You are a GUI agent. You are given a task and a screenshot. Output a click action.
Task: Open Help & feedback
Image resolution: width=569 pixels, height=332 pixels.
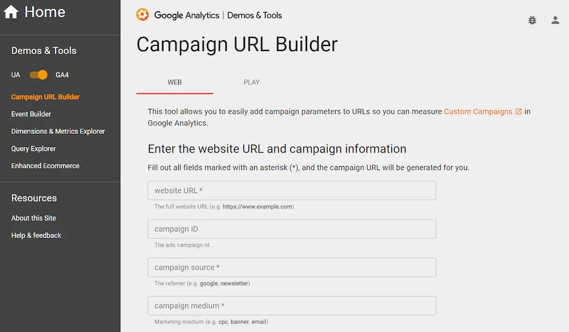coord(36,235)
